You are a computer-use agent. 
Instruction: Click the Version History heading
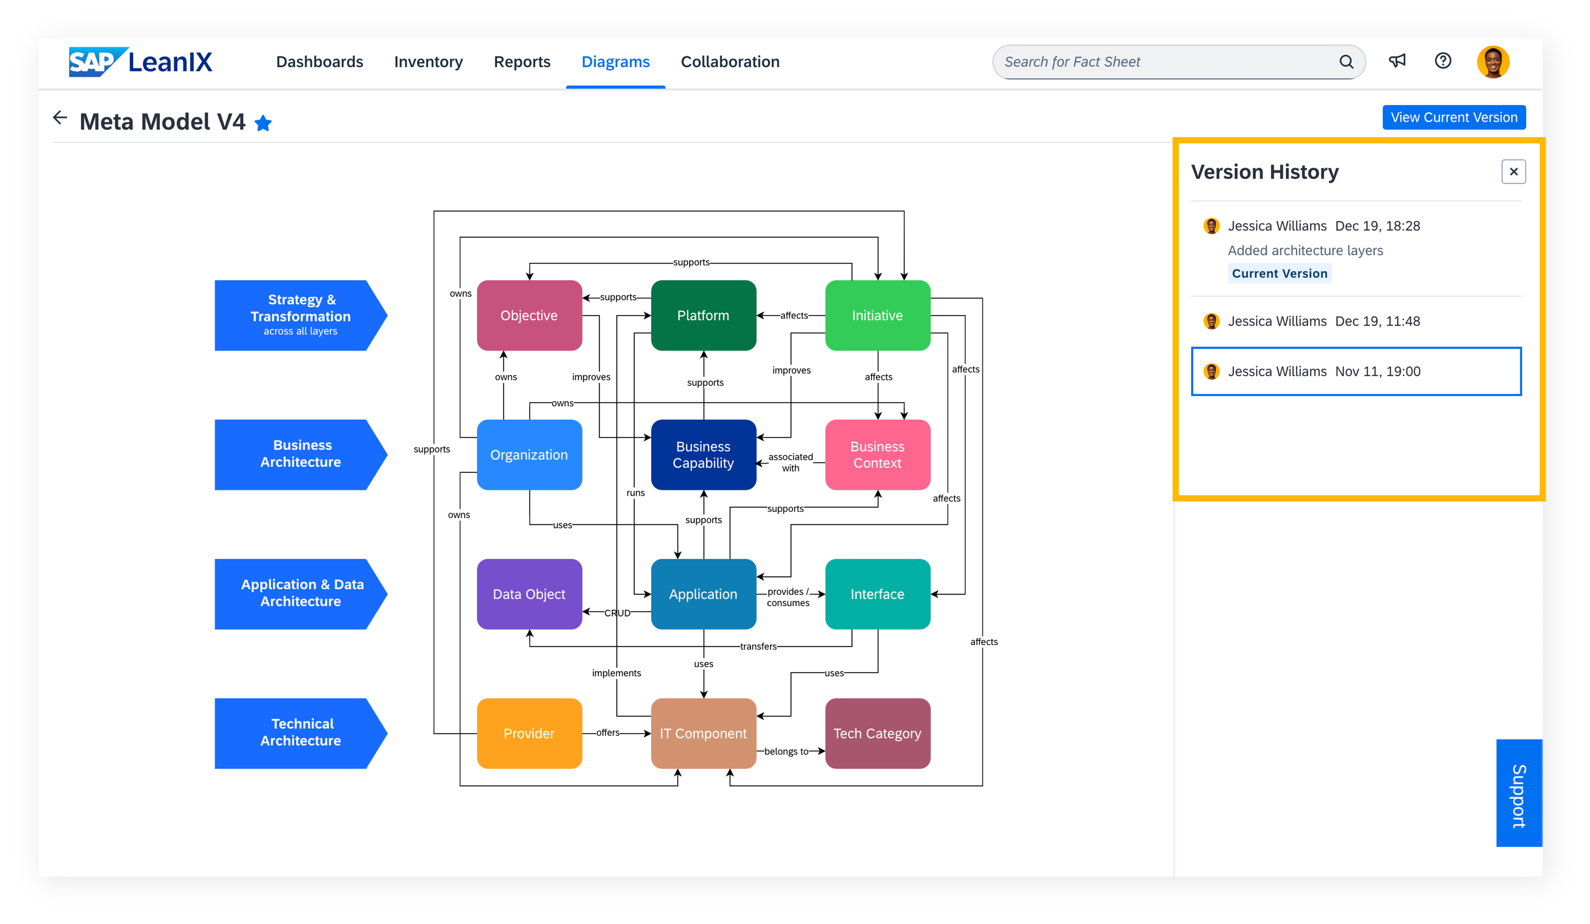coord(1264,172)
